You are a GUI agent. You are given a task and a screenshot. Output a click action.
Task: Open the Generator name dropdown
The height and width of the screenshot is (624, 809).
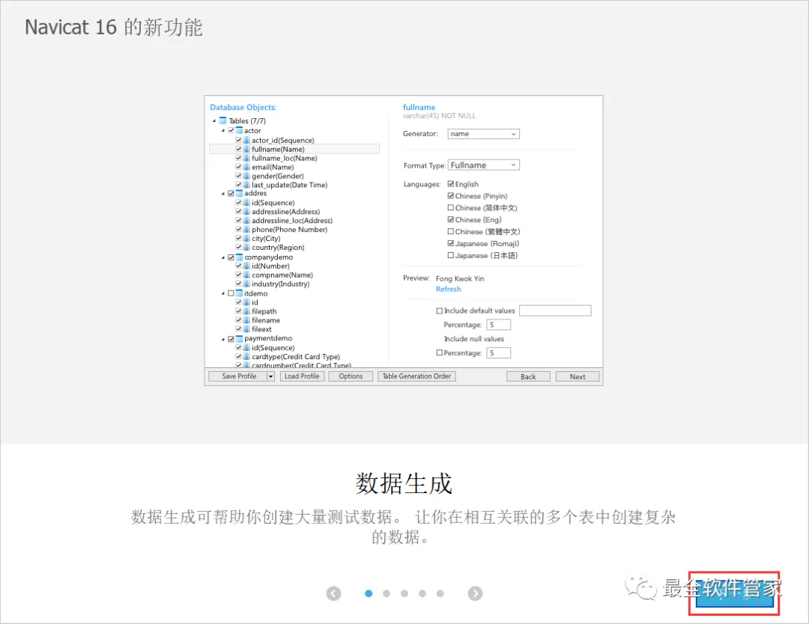483,134
